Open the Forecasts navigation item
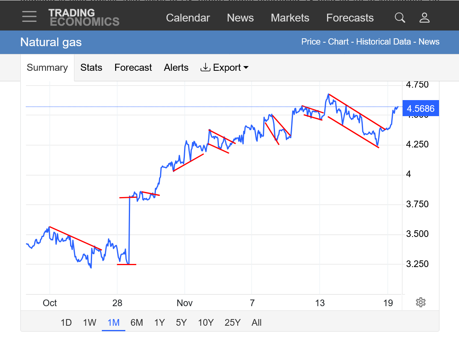 [x=350, y=18]
